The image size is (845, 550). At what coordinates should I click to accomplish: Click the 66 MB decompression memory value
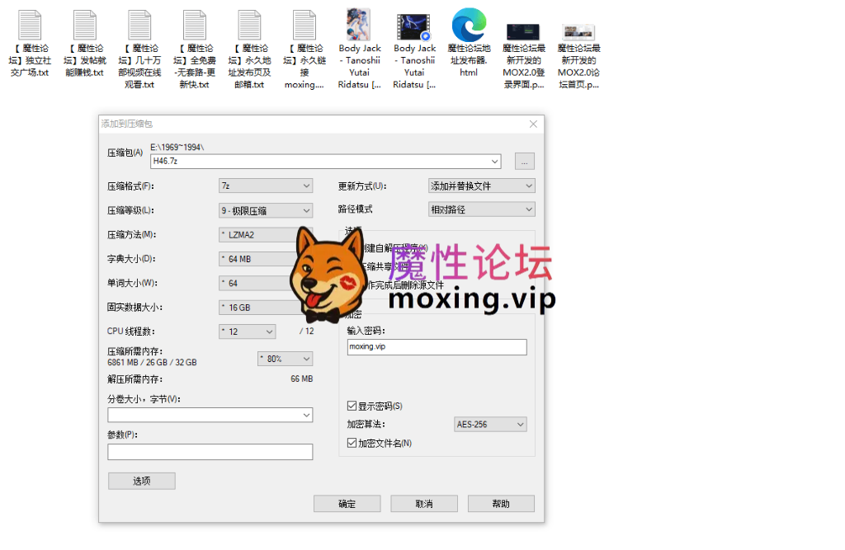(x=302, y=378)
